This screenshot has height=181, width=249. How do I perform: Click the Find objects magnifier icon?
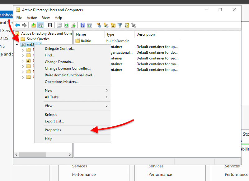(127, 25)
